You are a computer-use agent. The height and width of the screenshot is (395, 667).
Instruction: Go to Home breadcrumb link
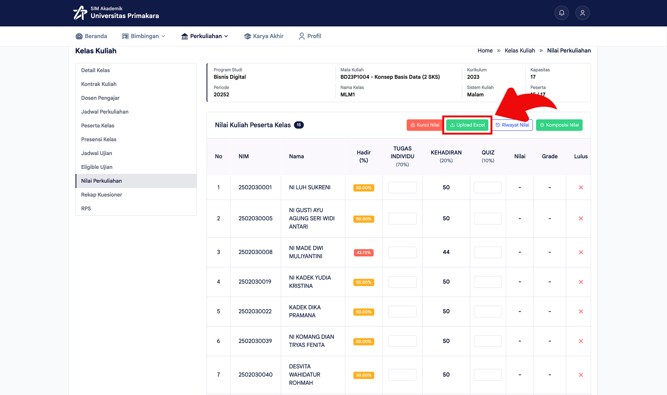click(485, 50)
